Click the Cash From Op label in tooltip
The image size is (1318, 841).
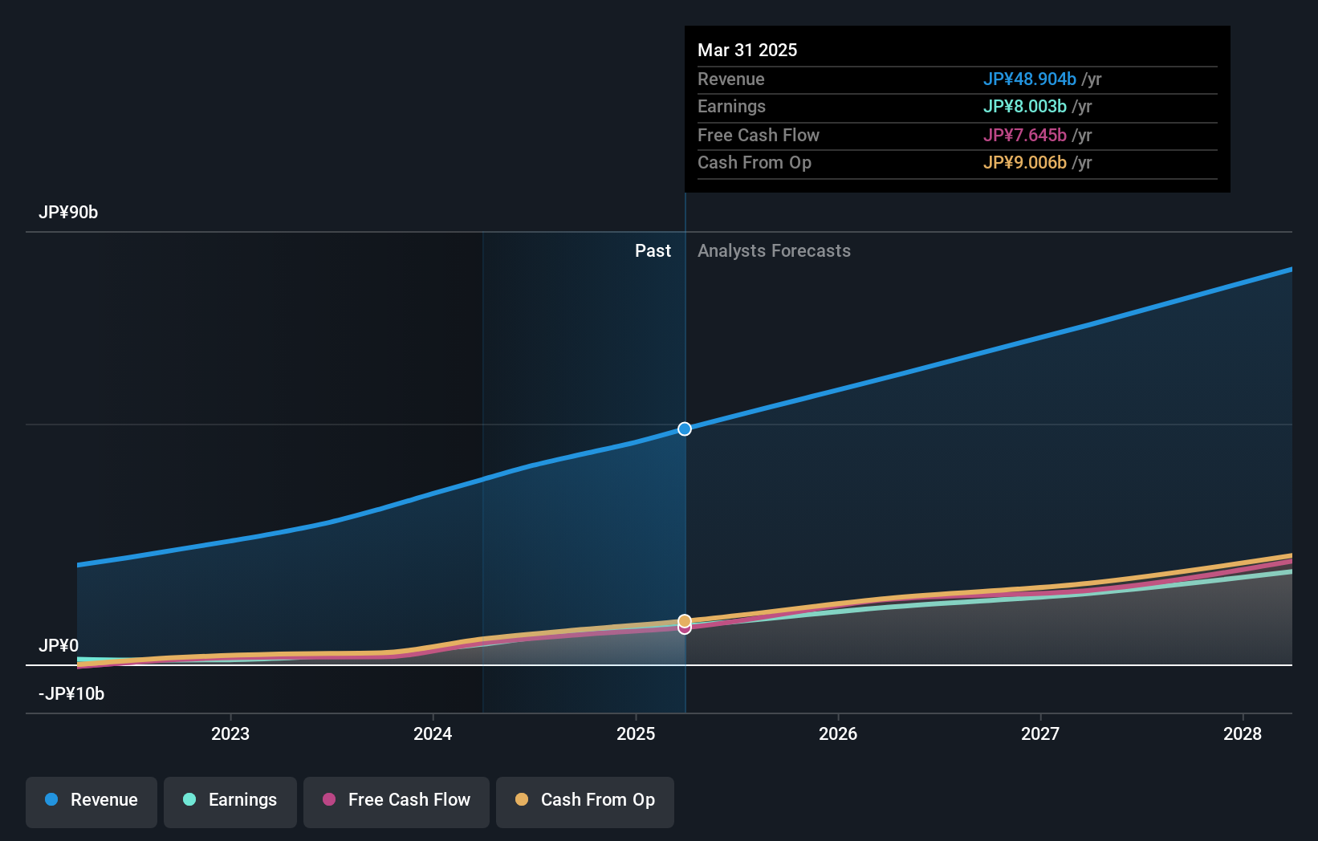(x=755, y=163)
